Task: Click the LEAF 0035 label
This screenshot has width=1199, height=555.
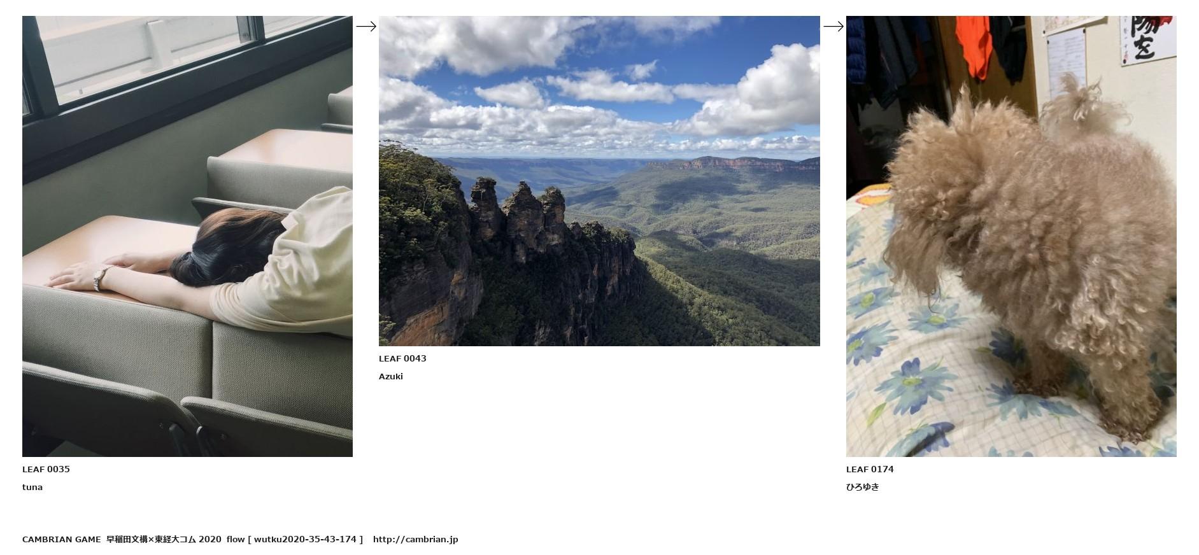Action: tap(46, 469)
